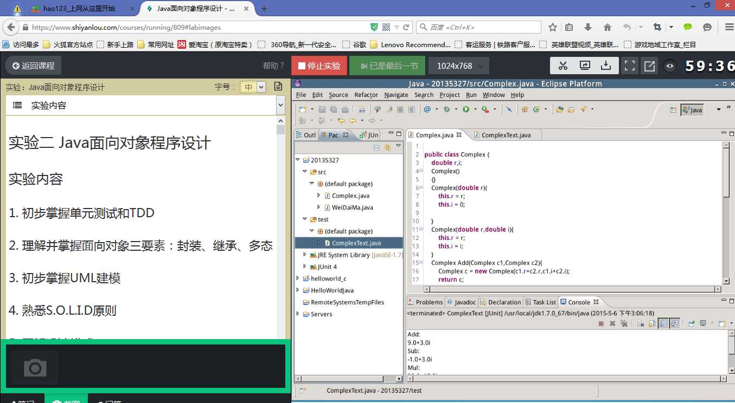This screenshot has height=403, width=735.
Task: Click 访问最多 bookmark
Action: (21, 44)
